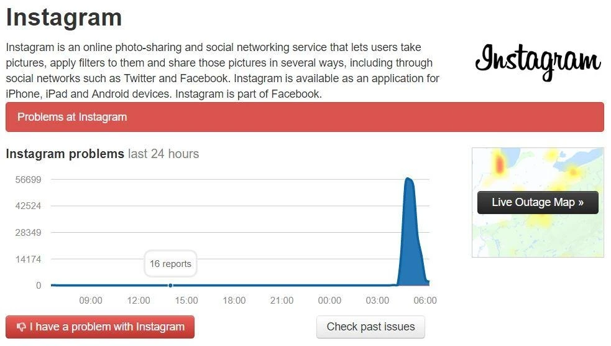The image size is (611, 346).
Task: Click the "Instagram problems" chart title
Action: pos(65,154)
